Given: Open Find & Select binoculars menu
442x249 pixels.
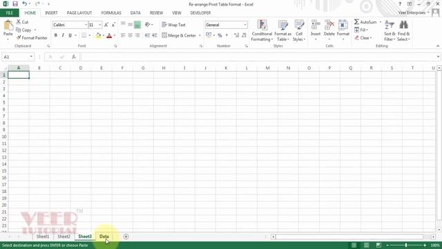Looking at the screenshot, I should click(x=403, y=30).
